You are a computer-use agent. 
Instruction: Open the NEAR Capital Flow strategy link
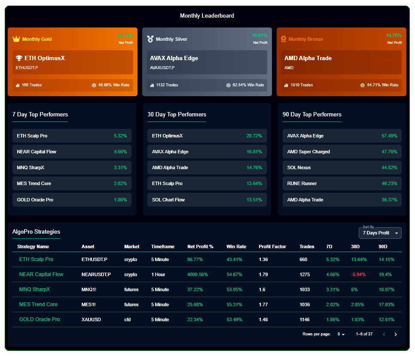(41, 274)
